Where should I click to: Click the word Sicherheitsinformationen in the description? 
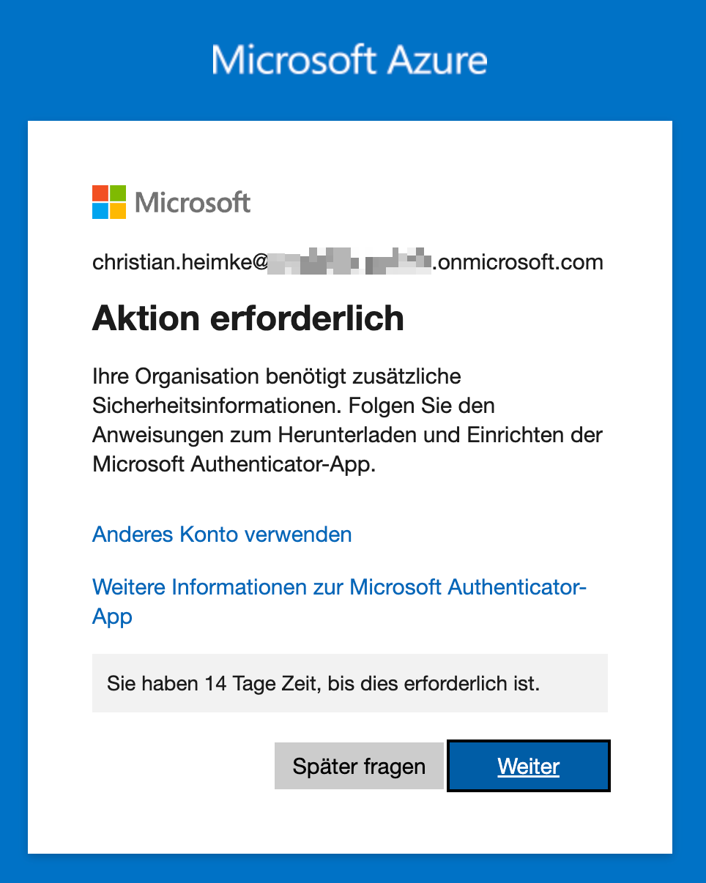pos(218,406)
